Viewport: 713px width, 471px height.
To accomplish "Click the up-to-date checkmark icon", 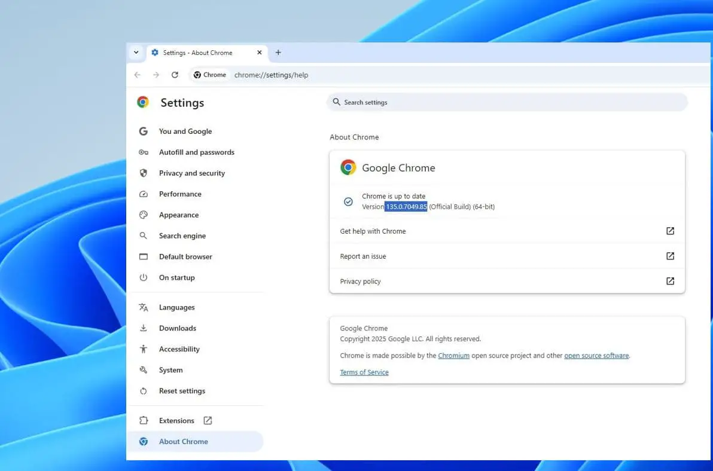I will (348, 201).
